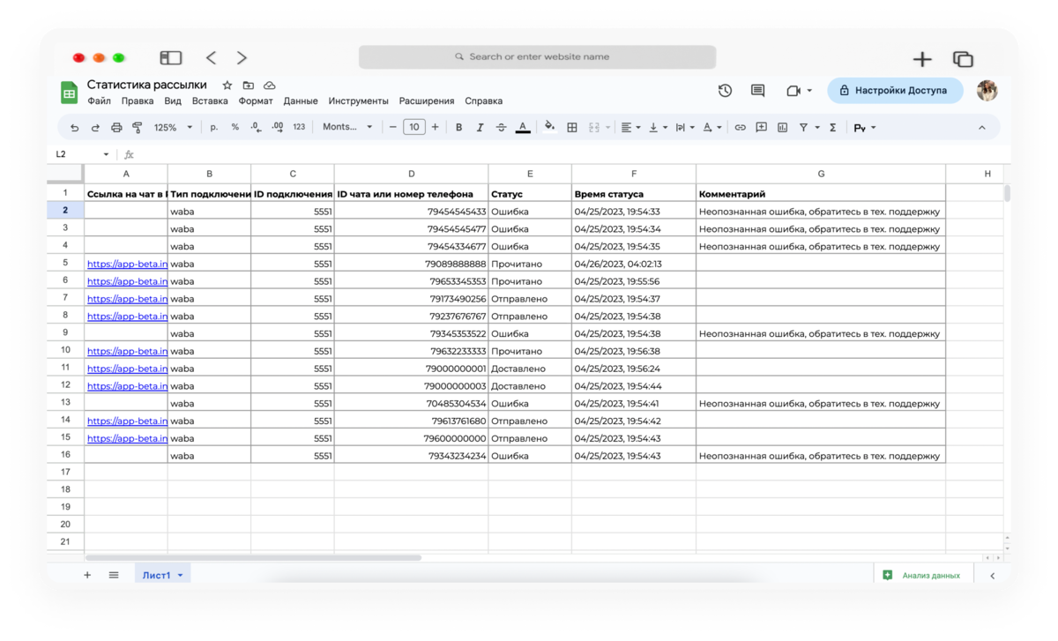This screenshot has width=1058, height=641.
Task: Click the print icon
Action: [x=116, y=128]
